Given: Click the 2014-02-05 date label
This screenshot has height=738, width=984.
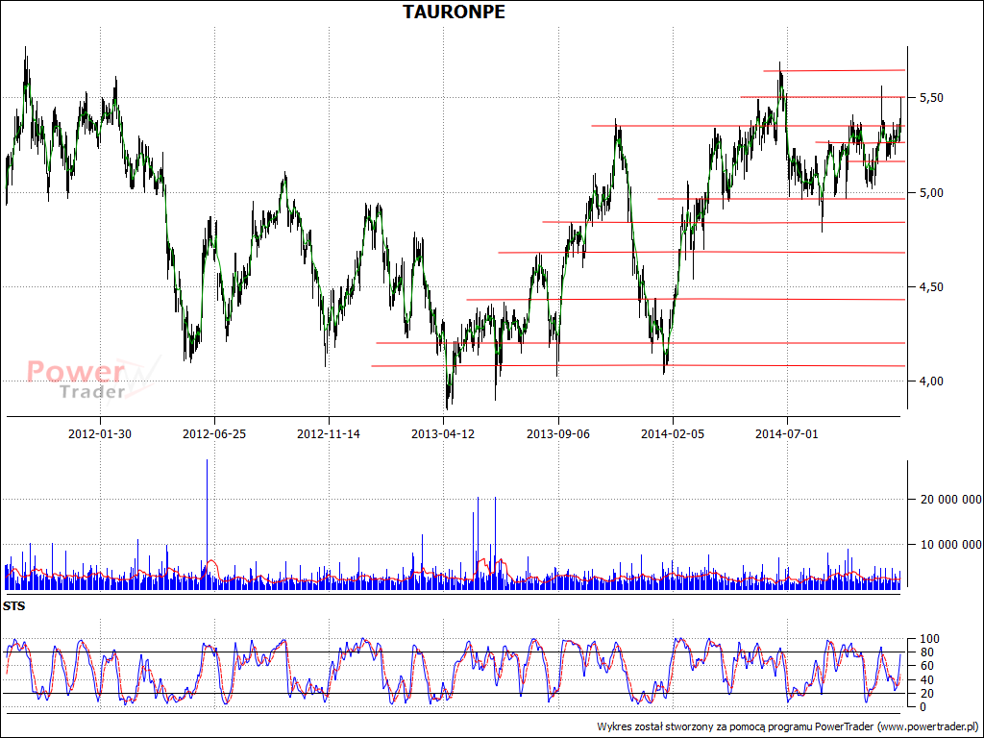Looking at the screenshot, I should 673,433.
